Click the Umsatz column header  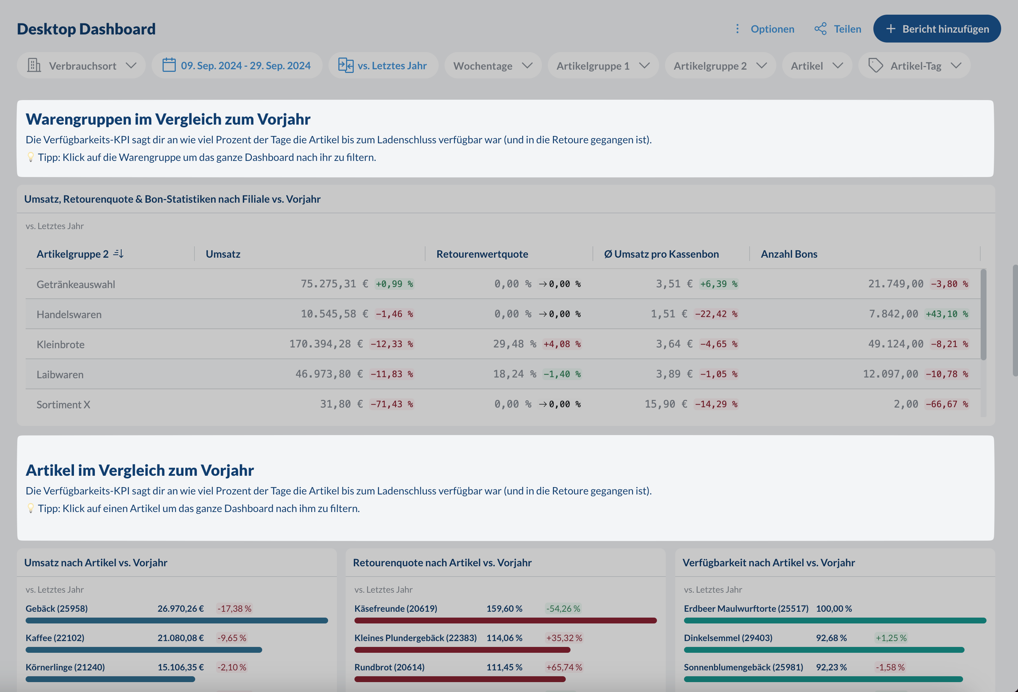coord(223,254)
